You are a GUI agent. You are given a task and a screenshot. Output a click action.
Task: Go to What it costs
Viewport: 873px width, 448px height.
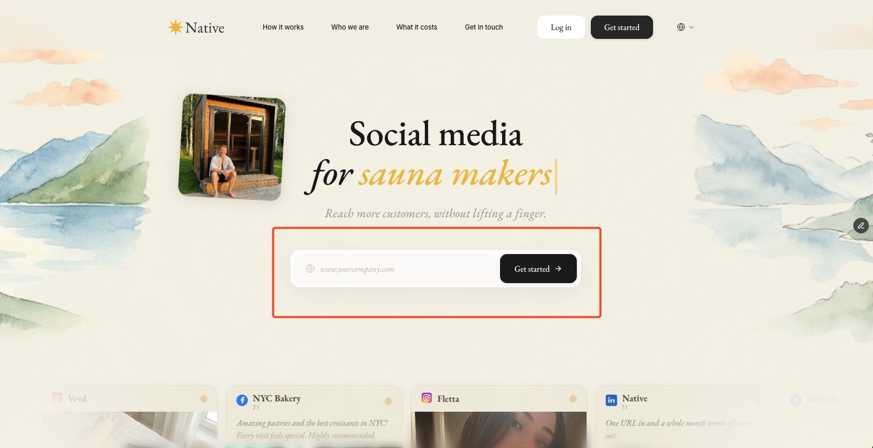tap(417, 27)
